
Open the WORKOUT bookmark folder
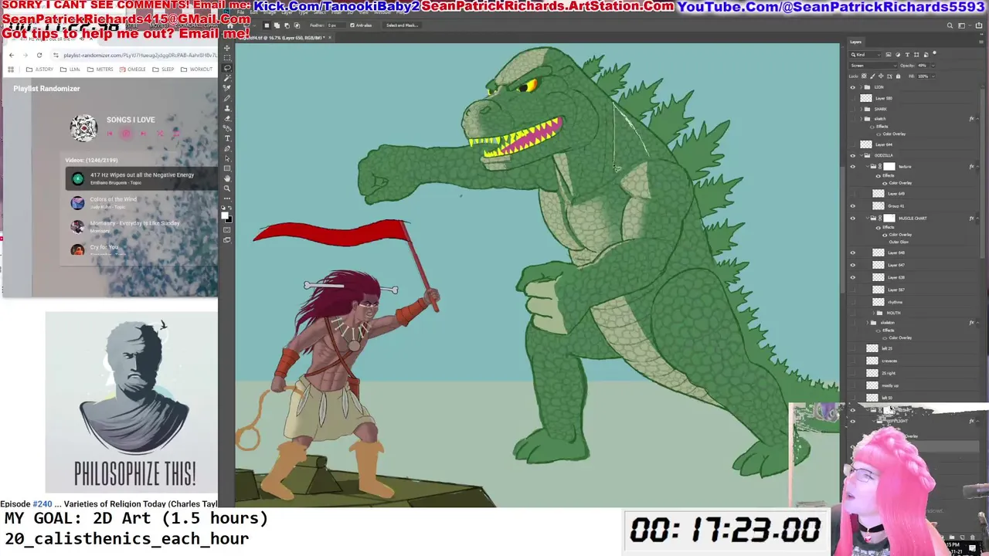[x=196, y=69]
